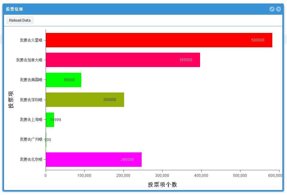This screenshot has height=195, width=287.
Task: Click the 300,000 x-axis tick label
Action: [162, 176]
